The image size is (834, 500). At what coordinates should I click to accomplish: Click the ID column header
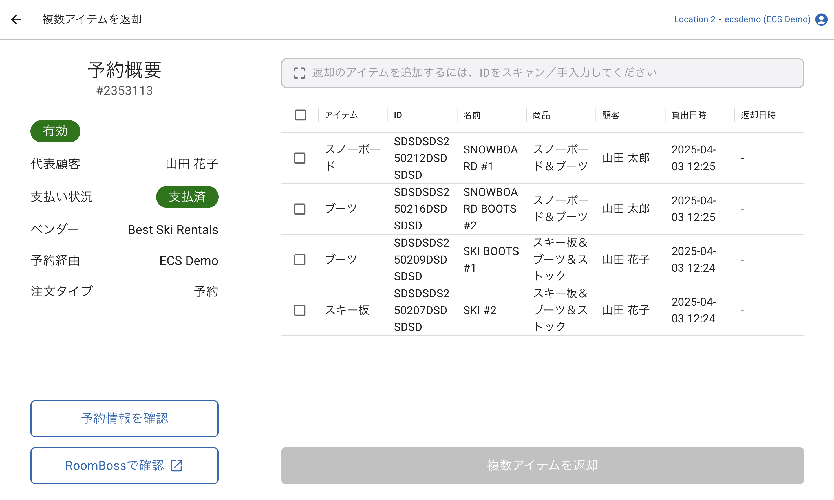(398, 115)
